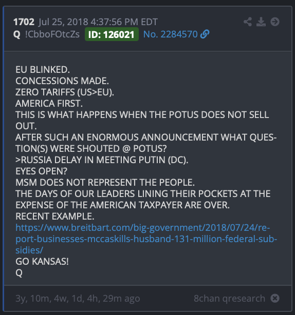Click the AMERICA FIRST. line

(x=49, y=104)
